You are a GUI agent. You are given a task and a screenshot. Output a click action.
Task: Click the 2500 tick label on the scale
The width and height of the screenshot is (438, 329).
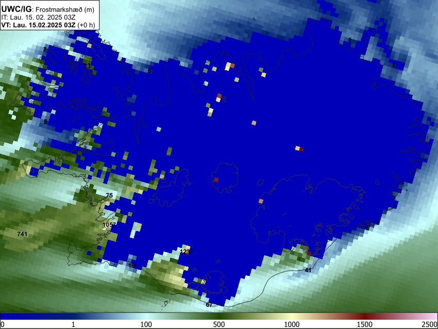tap(430, 324)
